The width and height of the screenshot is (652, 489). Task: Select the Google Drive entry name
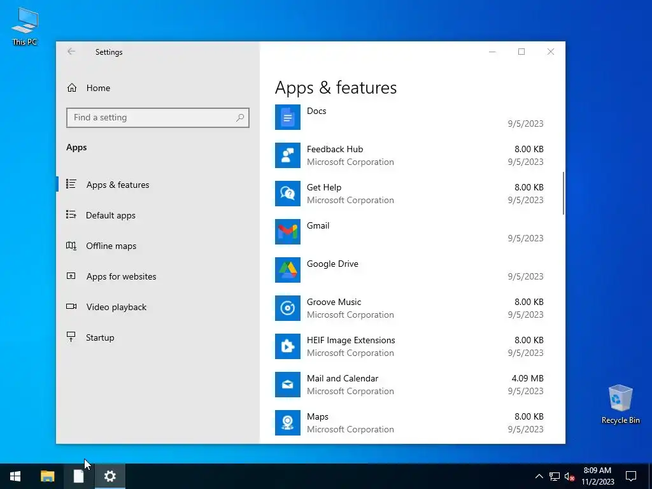[x=332, y=264]
